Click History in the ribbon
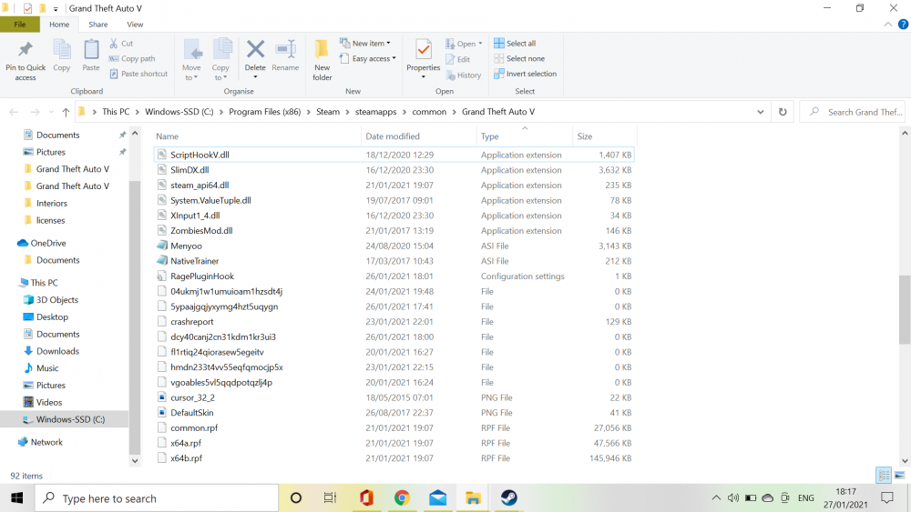This screenshot has width=911, height=512. pos(463,75)
